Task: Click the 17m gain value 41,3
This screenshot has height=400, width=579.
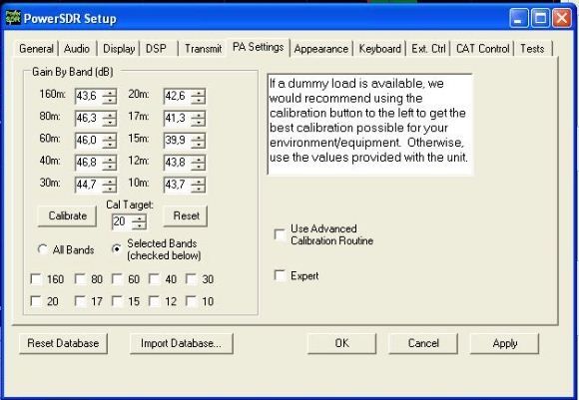Action: click(178, 118)
